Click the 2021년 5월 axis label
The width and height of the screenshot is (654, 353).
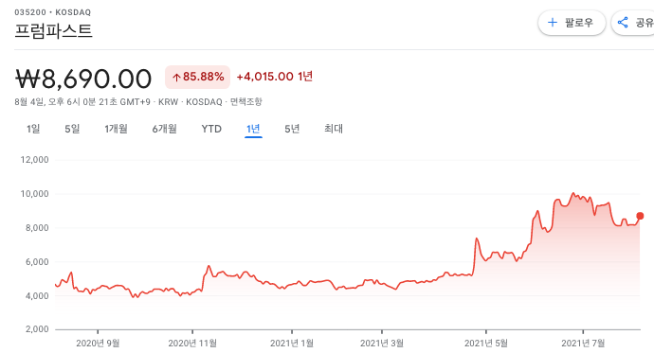(486, 343)
